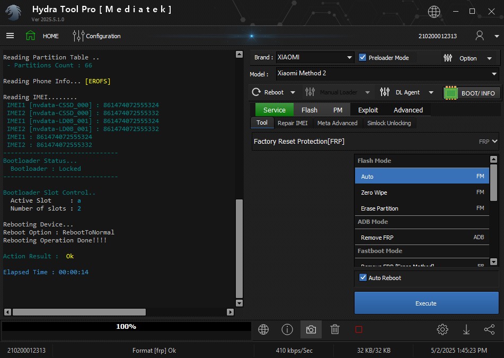Expand the account dropdown arrow
Image resolution: width=504 pixels, height=358 pixels.
point(496,37)
